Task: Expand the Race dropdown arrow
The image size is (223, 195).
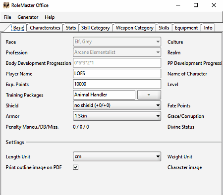Action: [158, 42]
